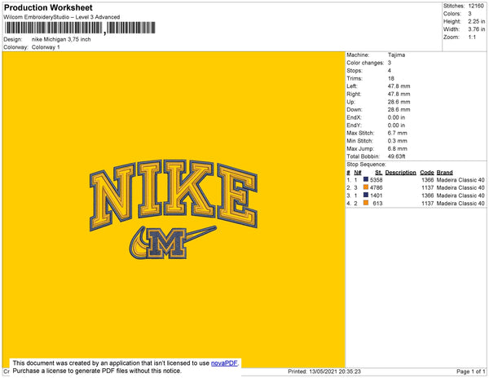The width and height of the screenshot is (489, 378).
Task: Select the Total Bobbin value '49.63ft'
Action: point(396,156)
